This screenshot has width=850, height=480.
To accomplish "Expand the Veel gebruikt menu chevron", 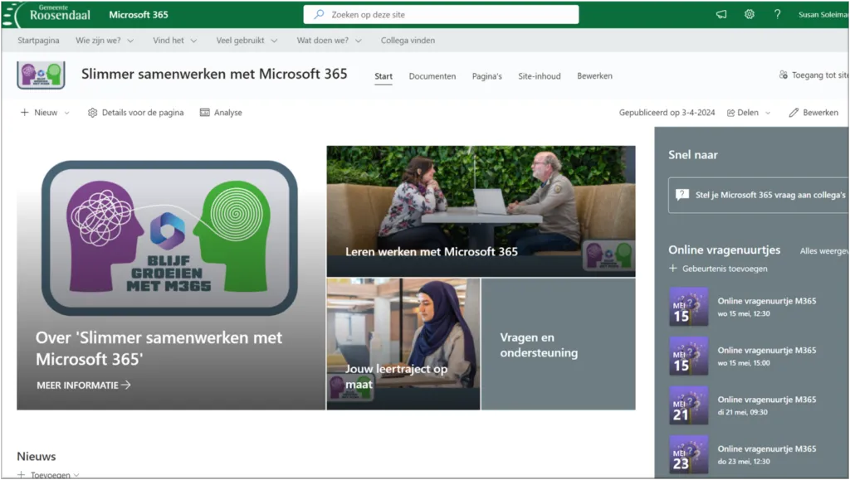I will coord(274,41).
